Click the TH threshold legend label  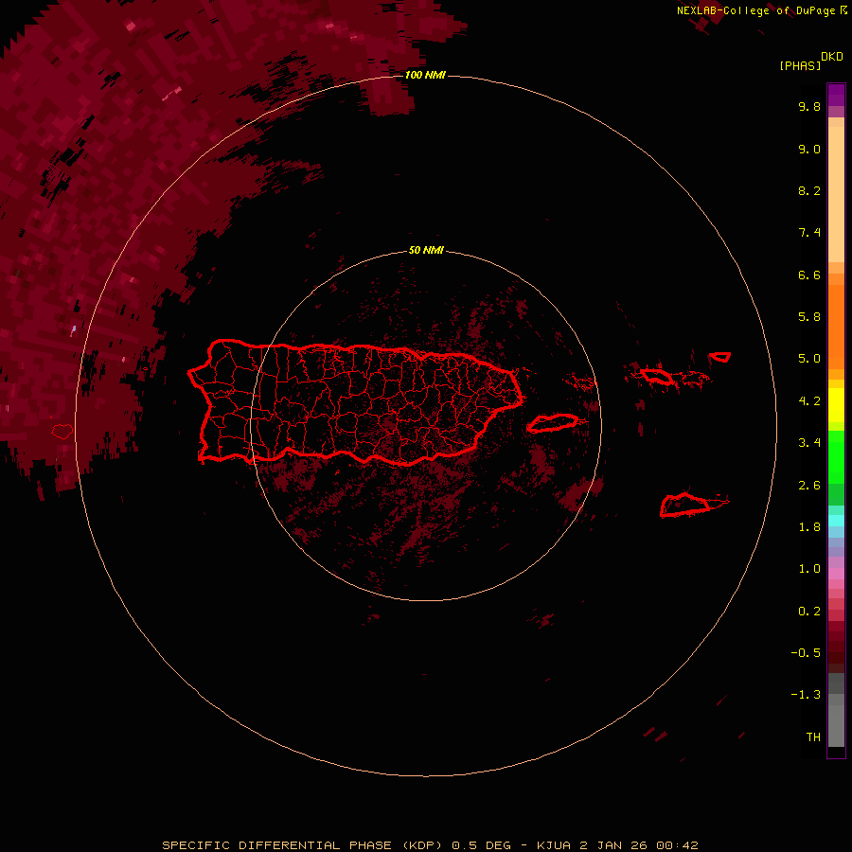[x=813, y=737]
